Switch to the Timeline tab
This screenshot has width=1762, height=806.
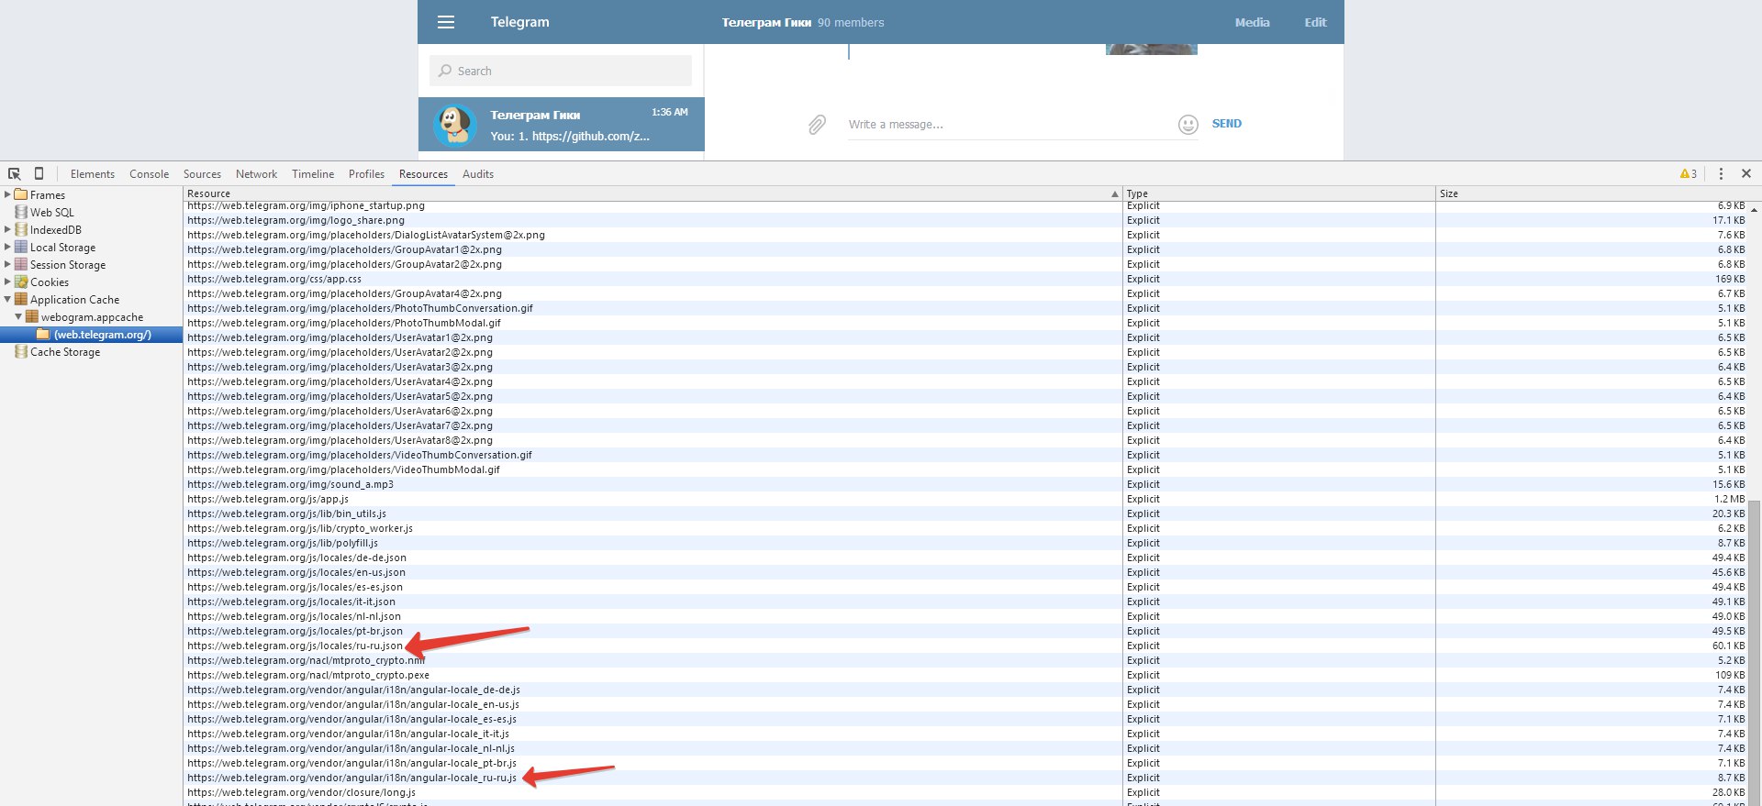(x=313, y=174)
